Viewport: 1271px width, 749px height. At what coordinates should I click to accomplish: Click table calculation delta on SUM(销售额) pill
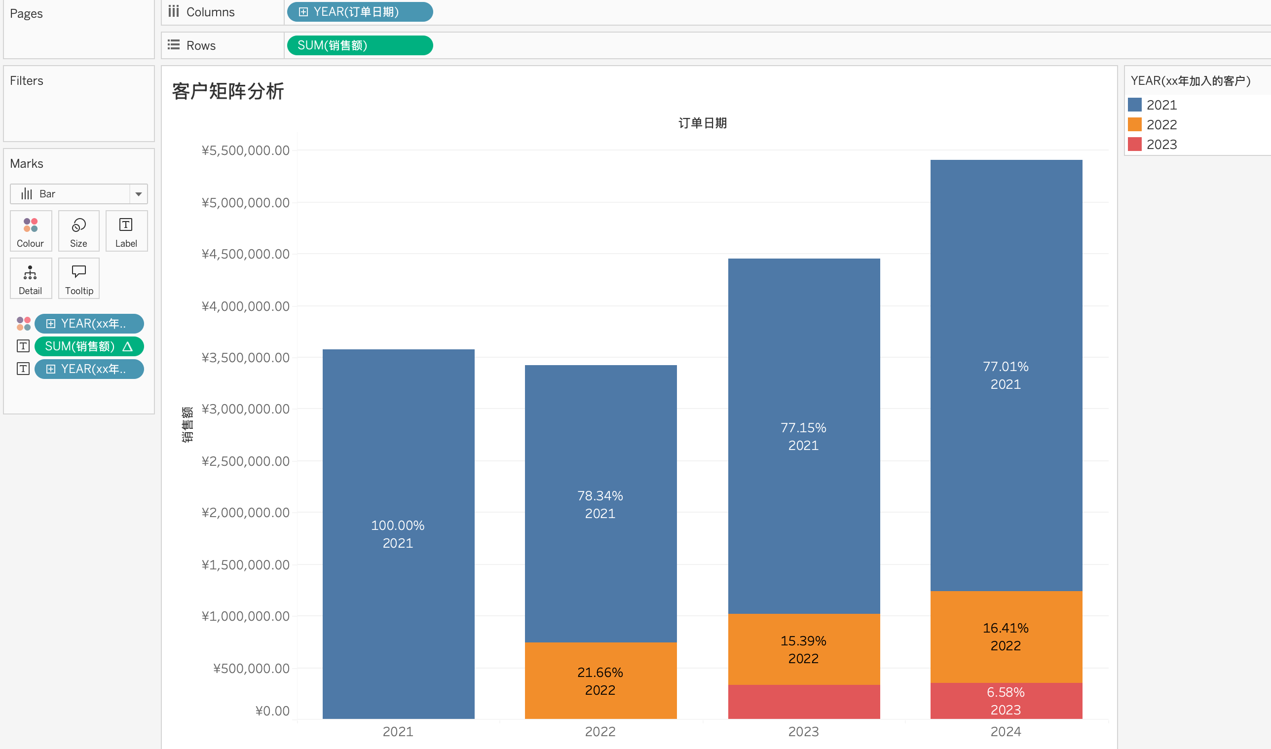click(x=128, y=346)
